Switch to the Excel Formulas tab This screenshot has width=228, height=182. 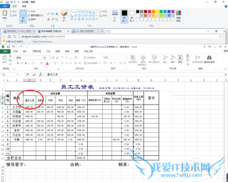click(48, 51)
